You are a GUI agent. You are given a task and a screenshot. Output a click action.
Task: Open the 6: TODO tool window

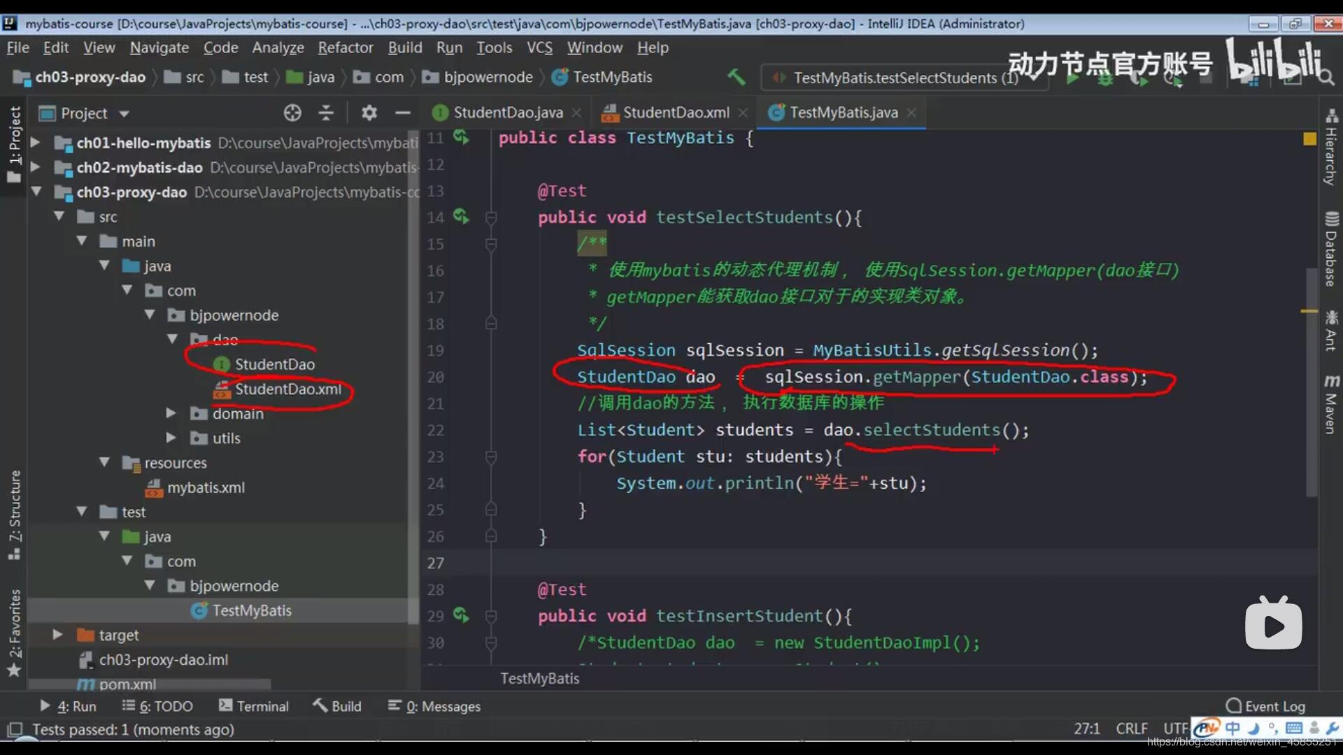(x=157, y=706)
